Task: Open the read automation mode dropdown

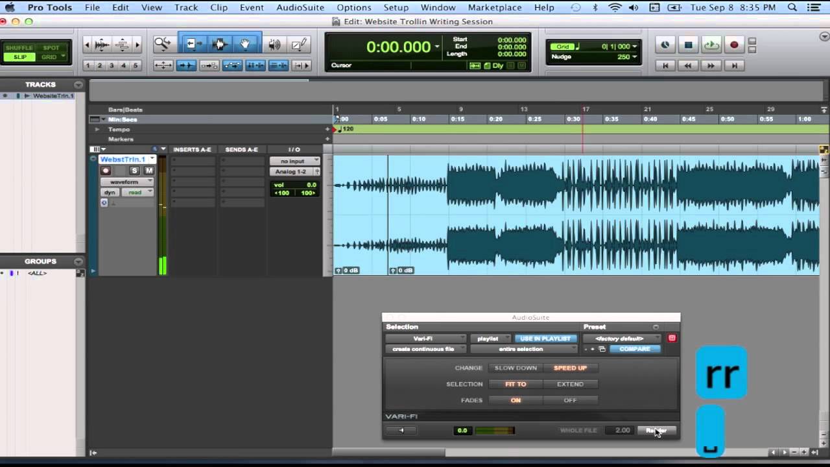Action: (137, 193)
